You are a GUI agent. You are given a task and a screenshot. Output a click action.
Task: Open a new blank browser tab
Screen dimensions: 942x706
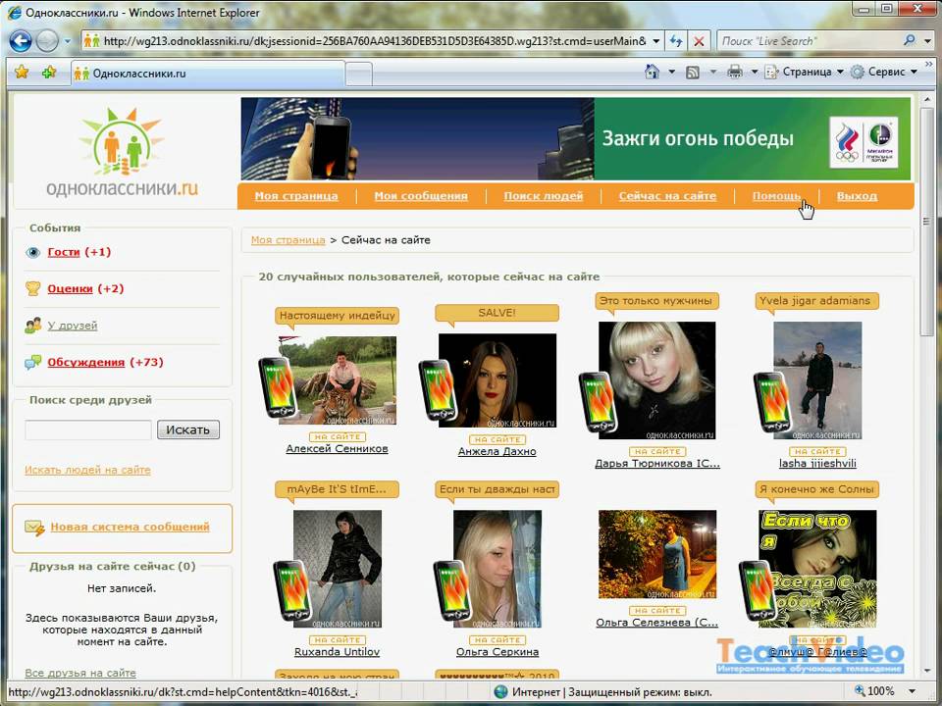pos(359,75)
